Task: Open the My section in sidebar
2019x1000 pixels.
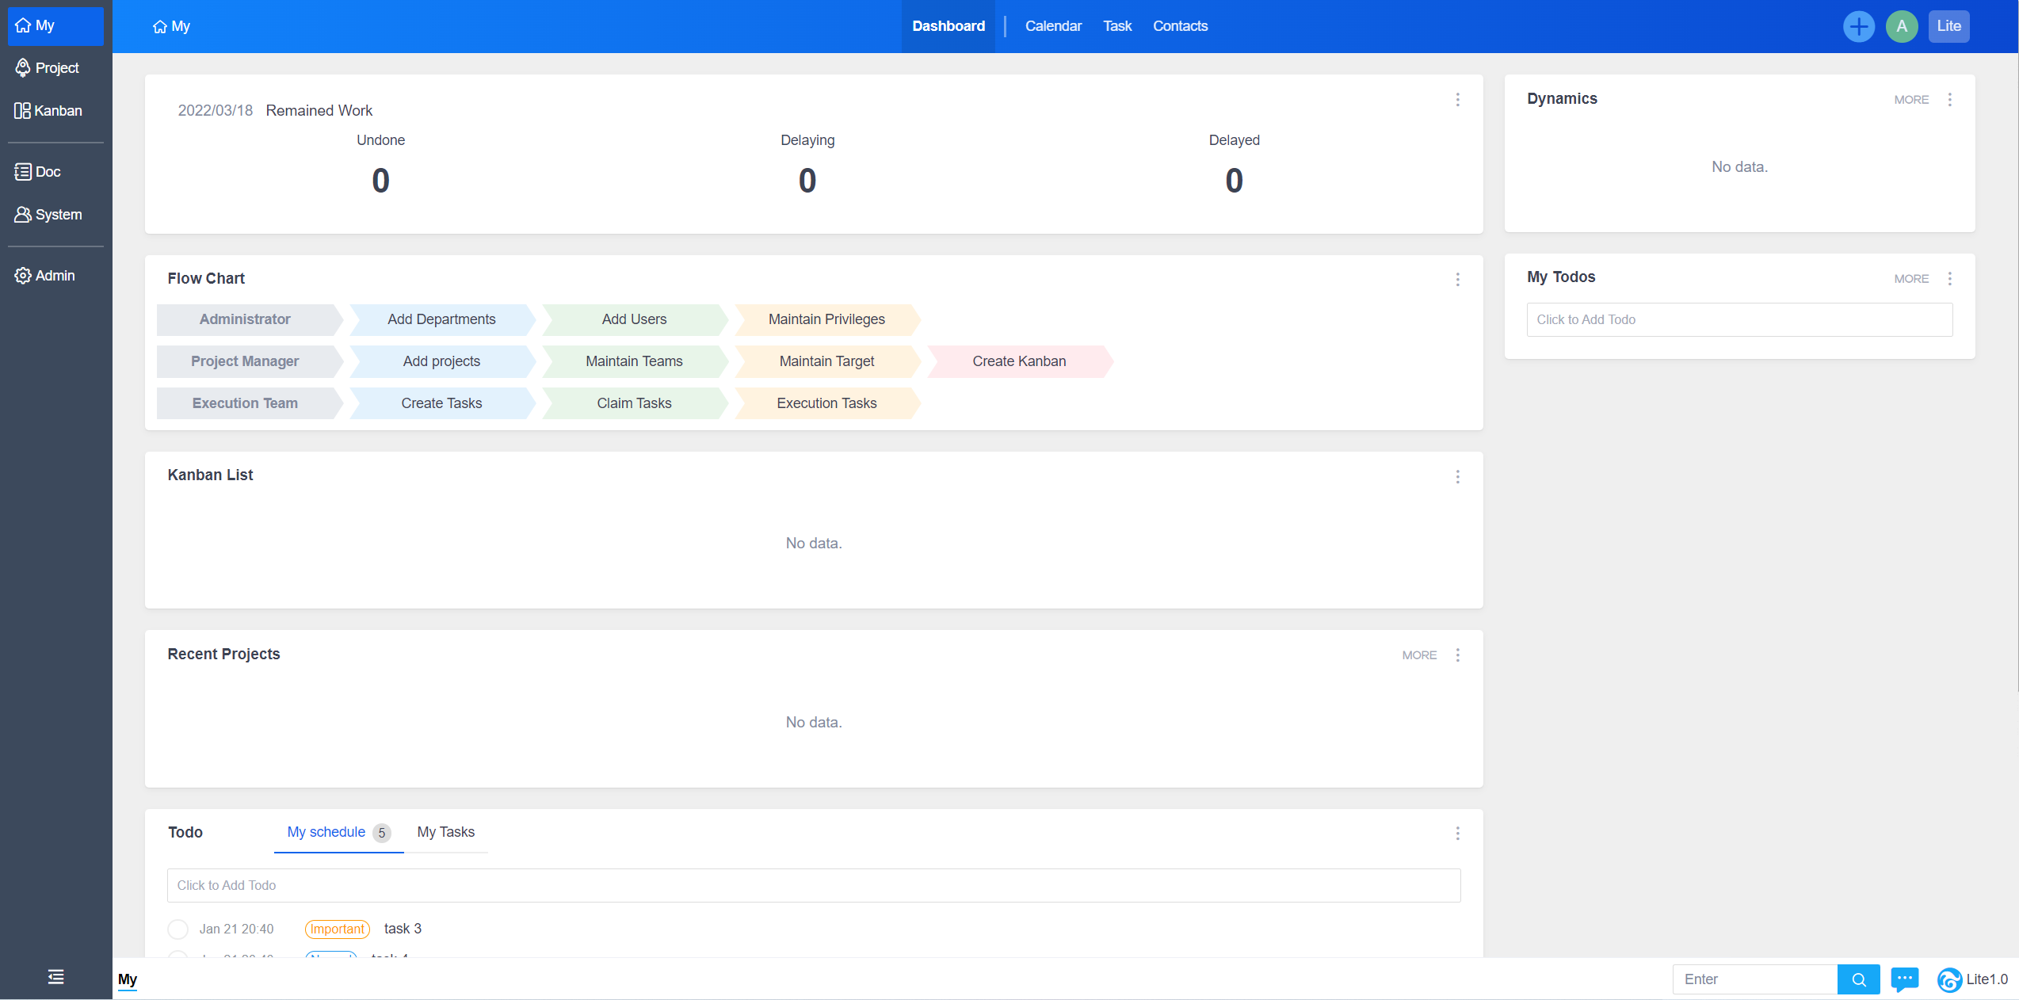Action: click(55, 25)
